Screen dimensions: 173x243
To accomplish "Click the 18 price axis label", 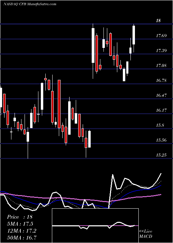I will tap(158, 20).
